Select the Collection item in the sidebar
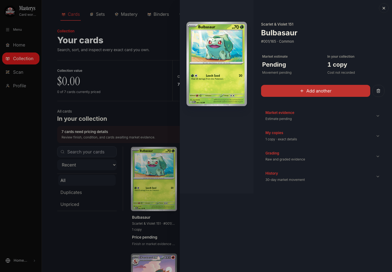392x272 pixels. pos(21,58)
